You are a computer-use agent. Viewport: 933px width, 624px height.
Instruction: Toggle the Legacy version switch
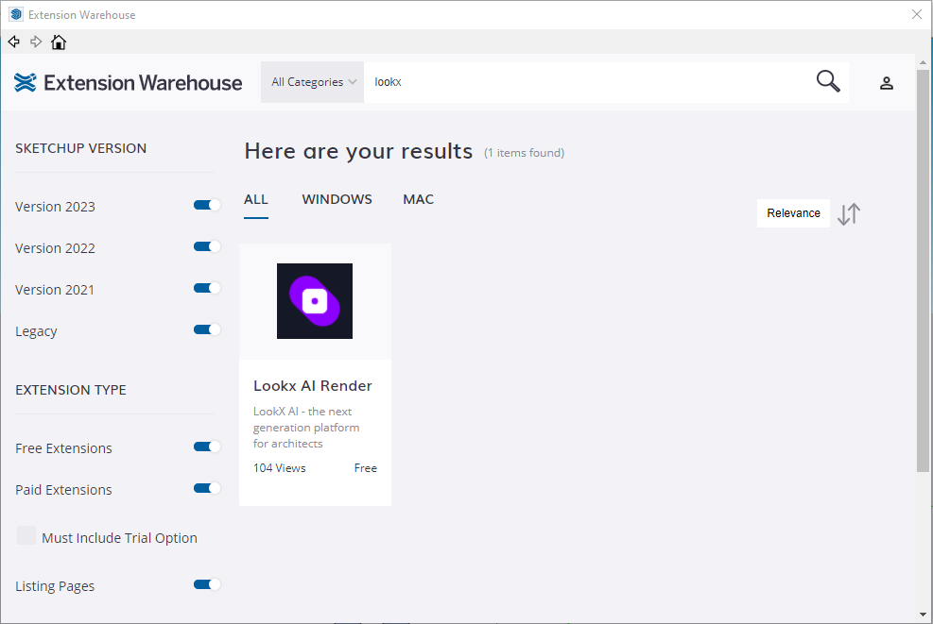coord(207,329)
